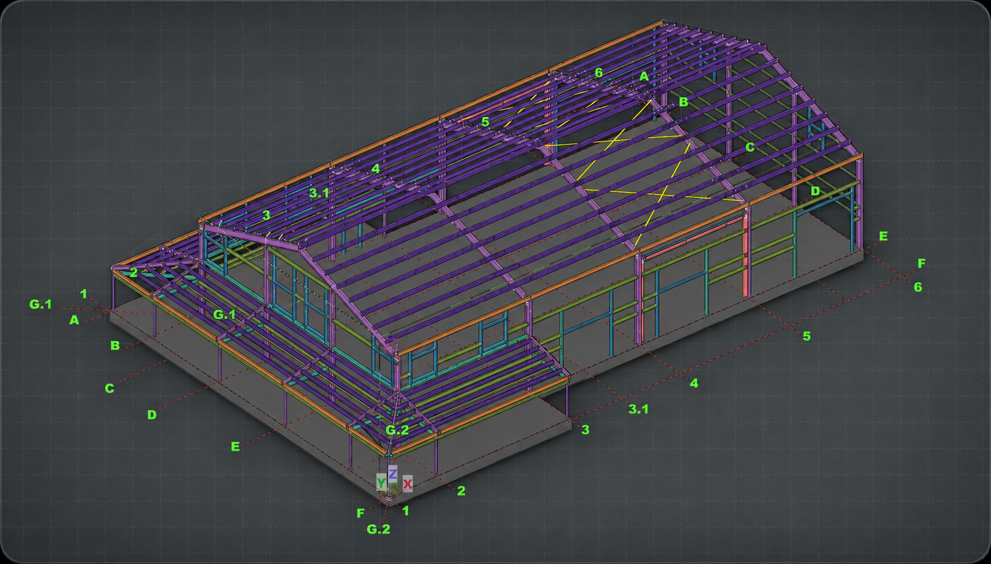The image size is (991, 564).
Task: Select G.2 grid label below label F
Action: coord(379,529)
